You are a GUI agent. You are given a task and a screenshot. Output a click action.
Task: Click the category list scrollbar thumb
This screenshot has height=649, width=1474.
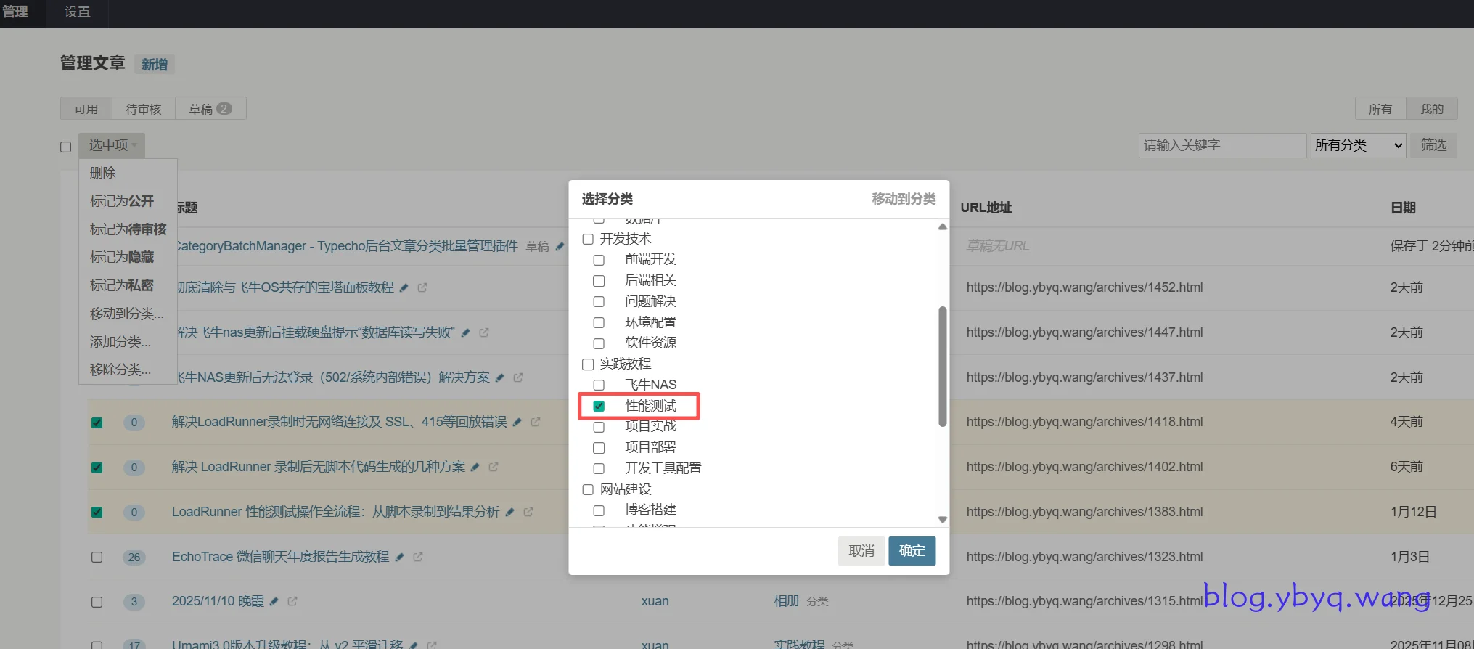coord(942,367)
